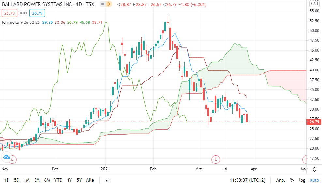Viewport: 322px width, 186px height.
Task: Click the blue 26.79 buy price box
Action: tap(37, 13)
